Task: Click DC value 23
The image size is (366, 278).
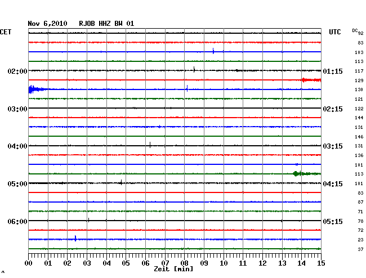Action: pyautogui.click(x=360, y=240)
